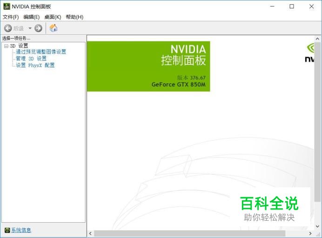322x238 pixels.
Task: Click the vertical scrollbar up arrow
Action: [317, 39]
